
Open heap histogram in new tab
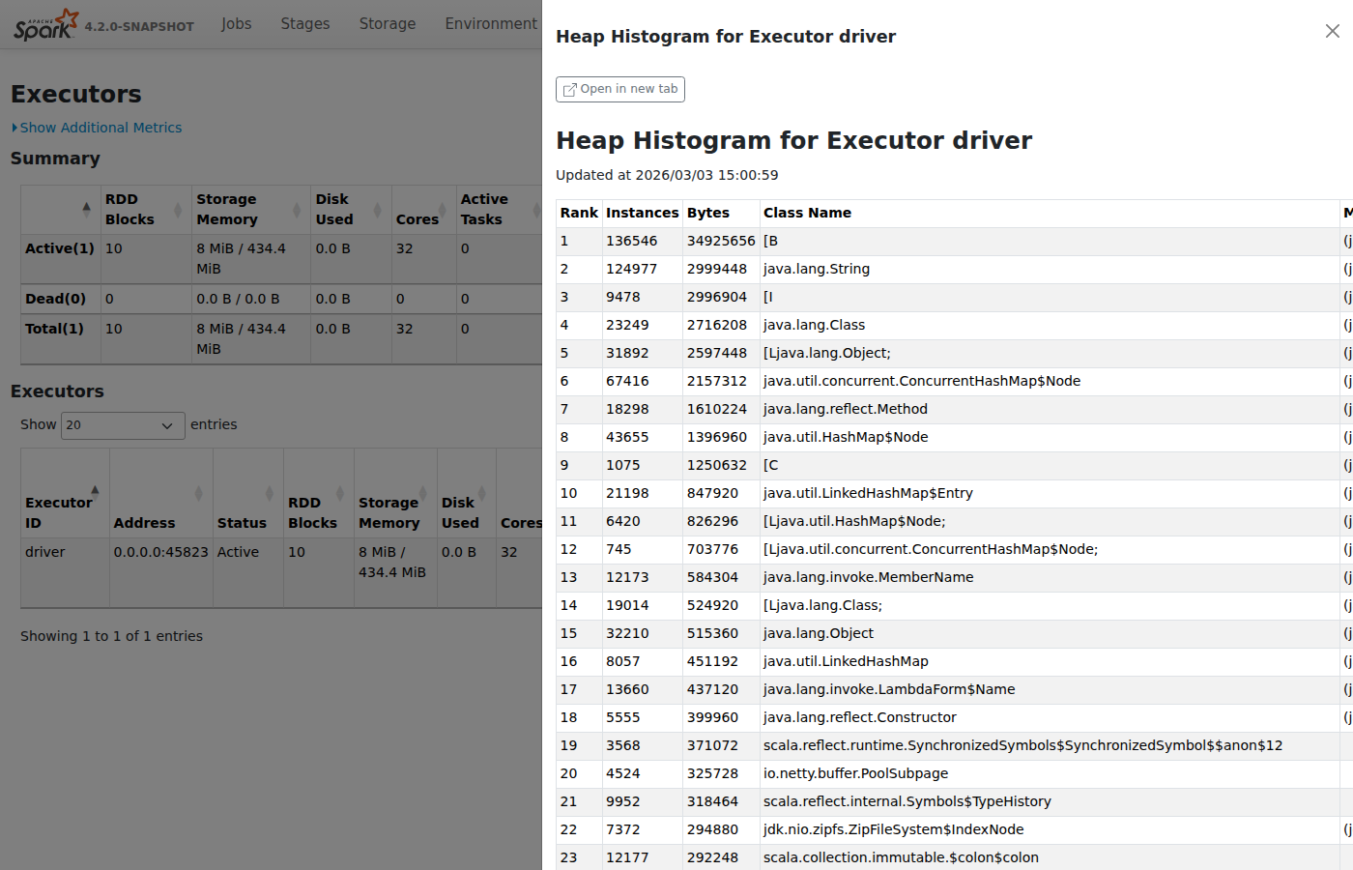620,89
